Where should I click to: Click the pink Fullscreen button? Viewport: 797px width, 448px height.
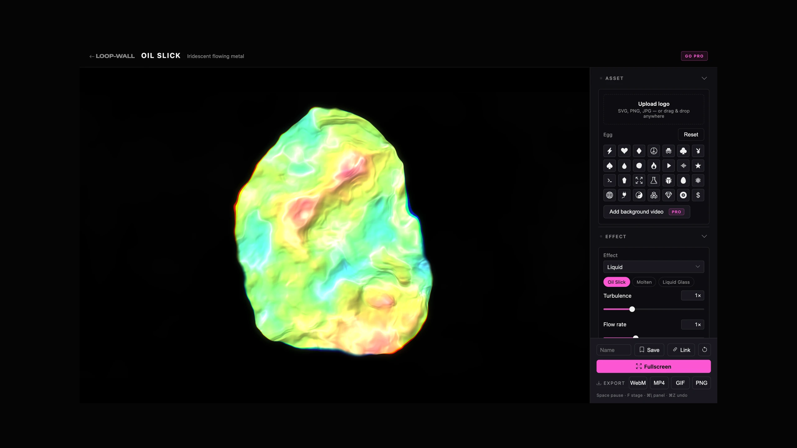coord(653,366)
